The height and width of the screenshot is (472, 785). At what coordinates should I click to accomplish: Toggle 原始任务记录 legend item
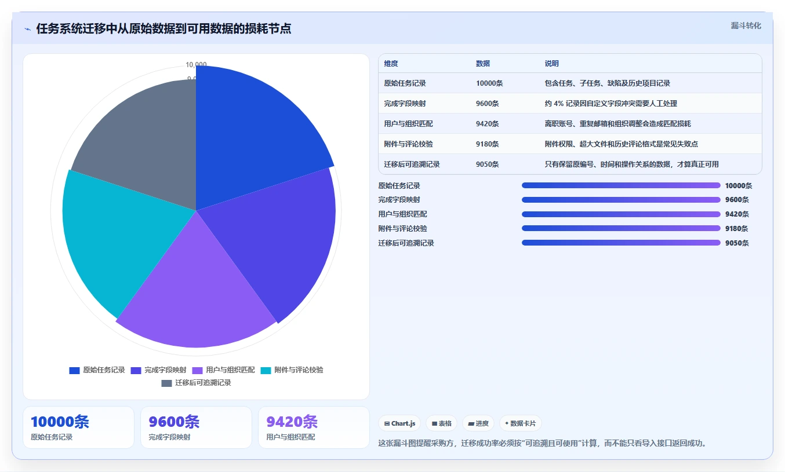(x=97, y=370)
